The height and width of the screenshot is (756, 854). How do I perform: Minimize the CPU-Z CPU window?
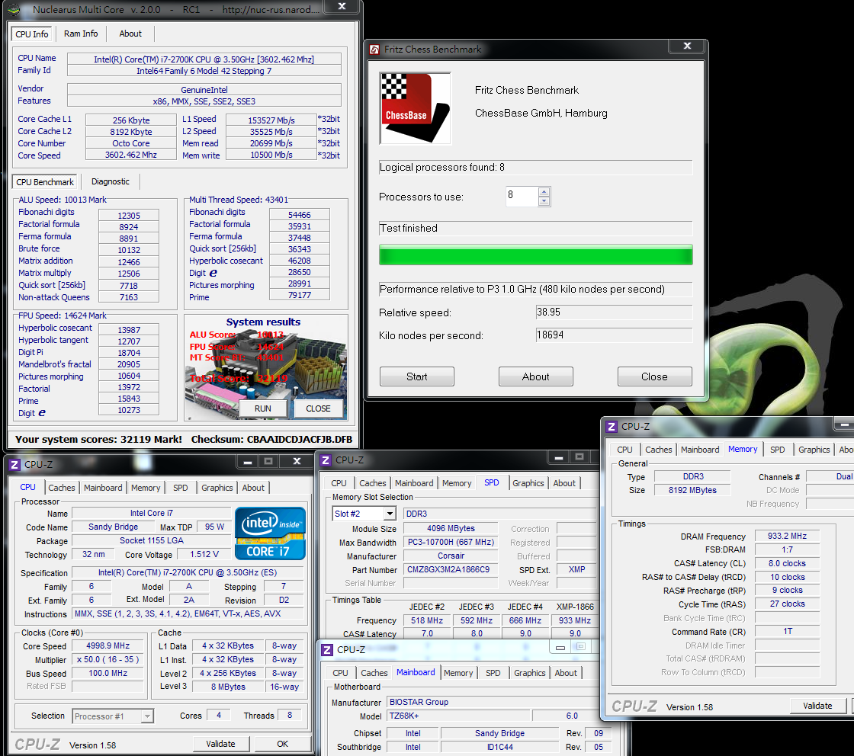coord(248,462)
